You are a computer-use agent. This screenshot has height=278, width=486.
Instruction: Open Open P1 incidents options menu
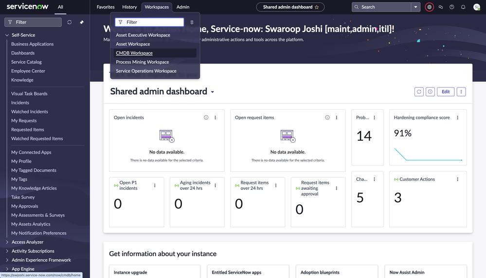pyautogui.click(x=155, y=185)
